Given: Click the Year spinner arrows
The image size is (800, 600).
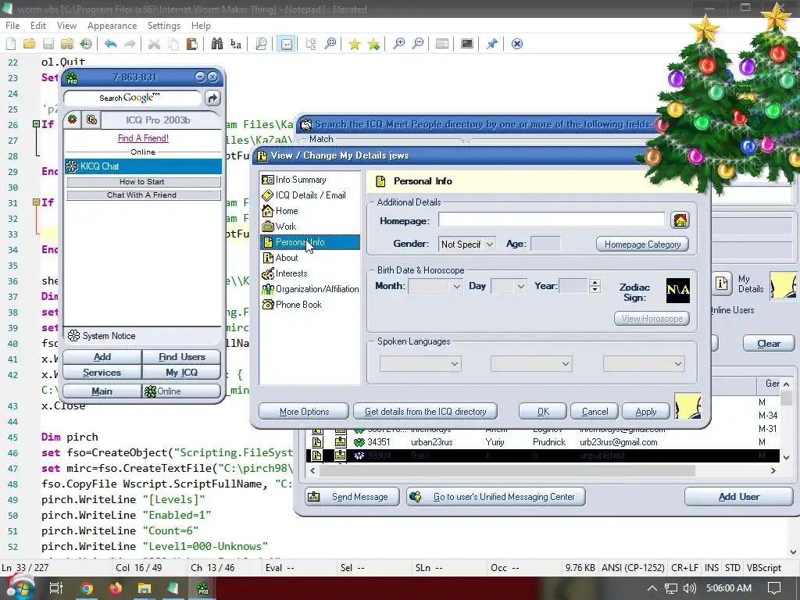Looking at the screenshot, I should 595,286.
